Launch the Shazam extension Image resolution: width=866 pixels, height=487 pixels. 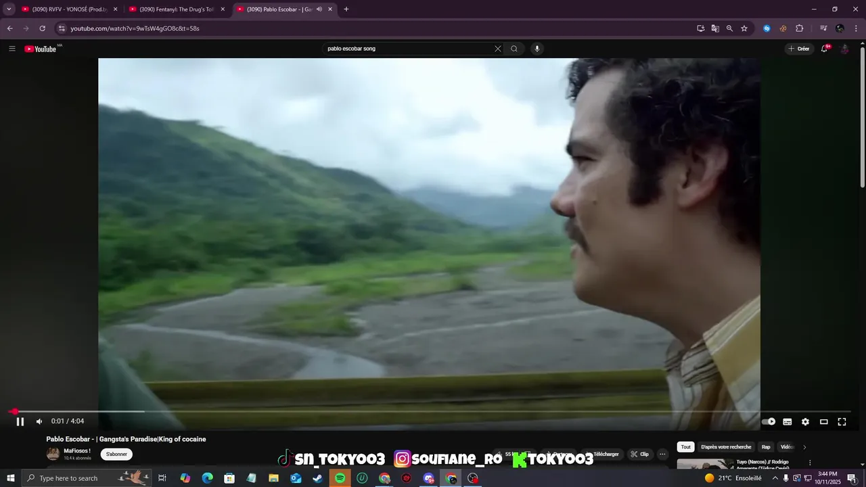(767, 28)
